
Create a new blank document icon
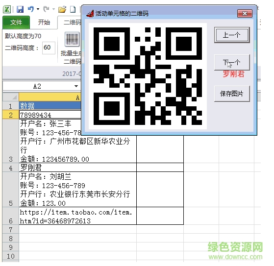[x=73, y=9]
